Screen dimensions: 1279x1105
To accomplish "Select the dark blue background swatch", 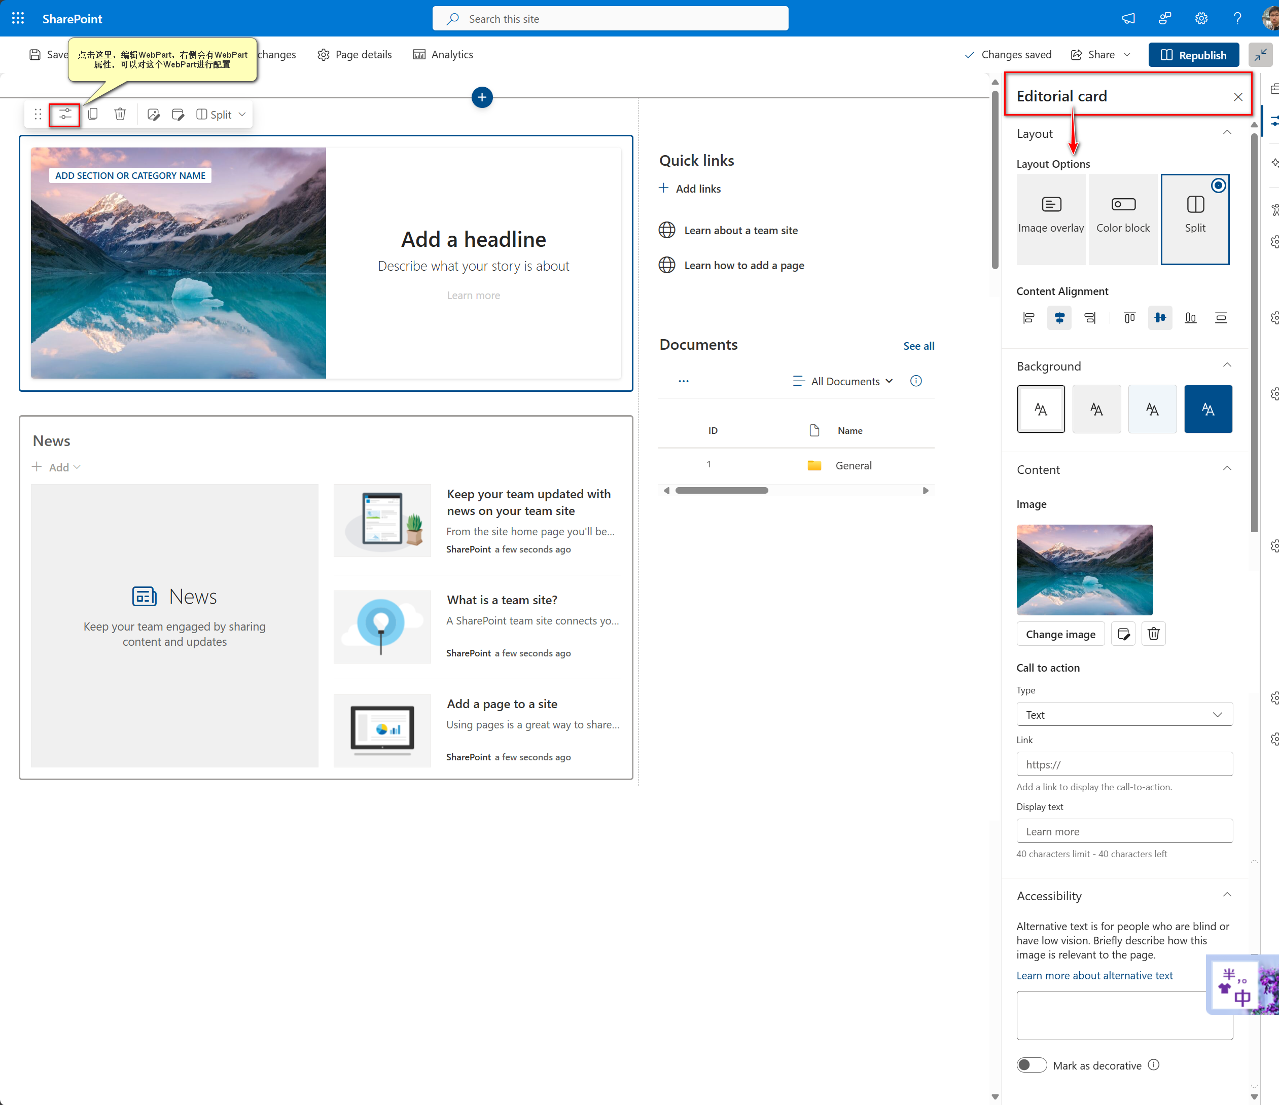I will click(x=1208, y=409).
